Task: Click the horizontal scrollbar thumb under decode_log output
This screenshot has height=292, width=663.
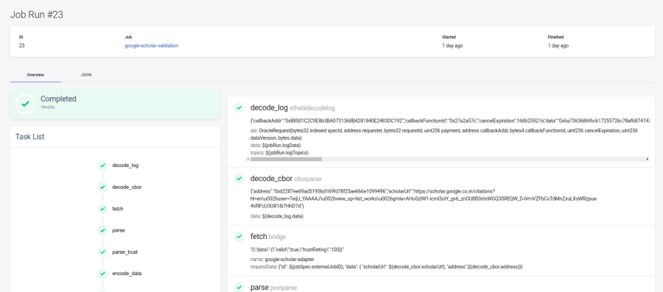Action: 287,159
